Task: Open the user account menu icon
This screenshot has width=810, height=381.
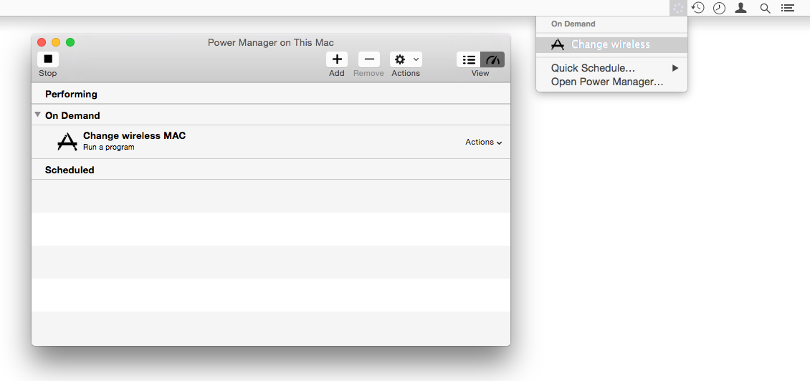Action: pos(741,8)
